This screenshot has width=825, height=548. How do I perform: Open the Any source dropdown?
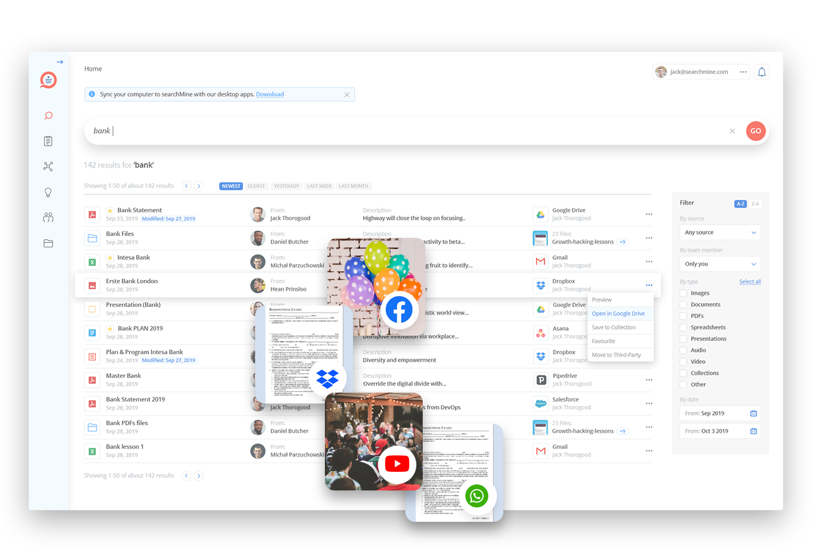coord(720,232)
